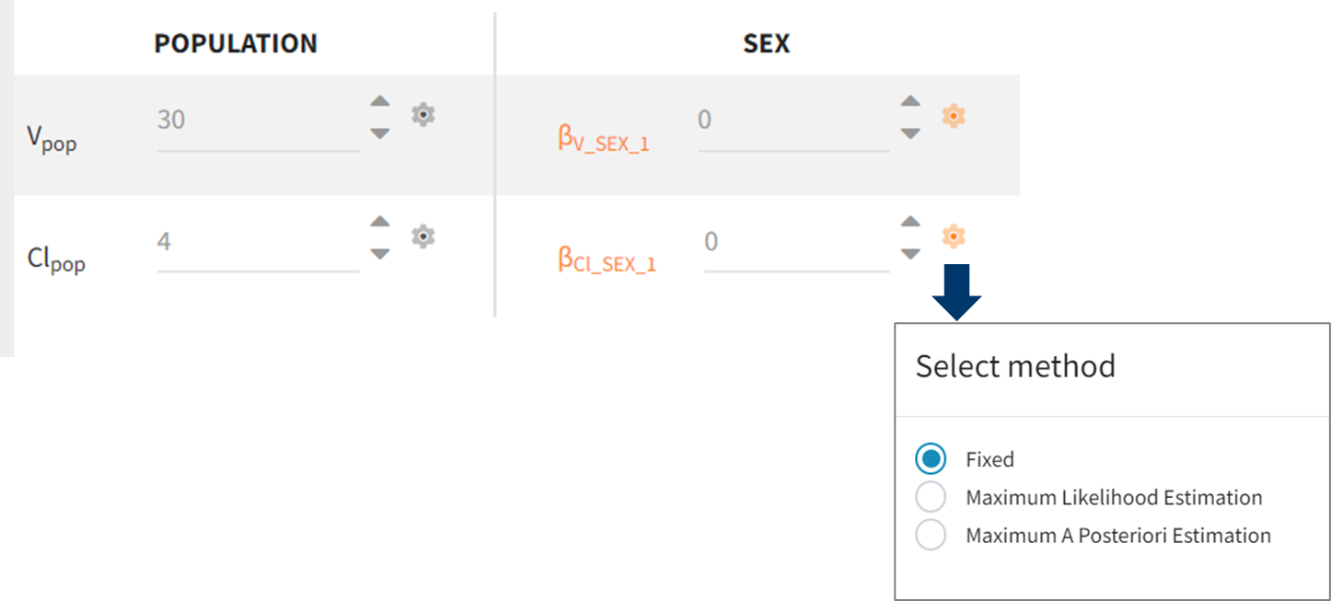This screenshot has width=1331, height=601.
Task: Increase Clpop value with up arrow
Action: [x=380, y=222]
